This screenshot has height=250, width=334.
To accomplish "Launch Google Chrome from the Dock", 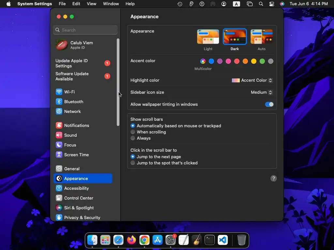I will [x=144, y=240].
